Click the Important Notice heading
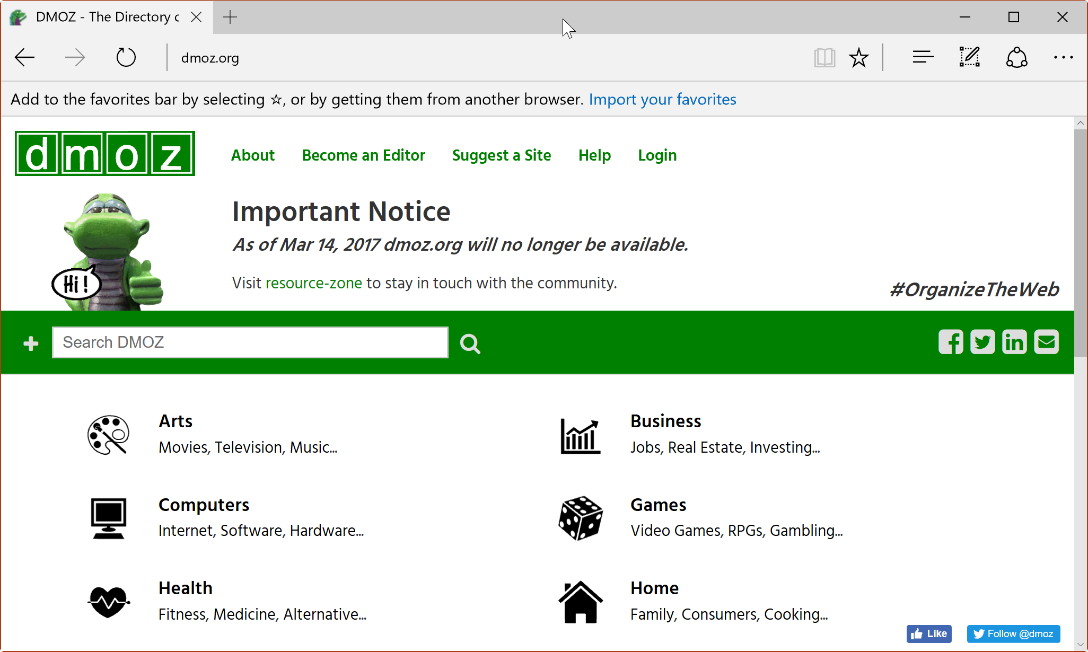1088x652 pixels. click(341, 212)
